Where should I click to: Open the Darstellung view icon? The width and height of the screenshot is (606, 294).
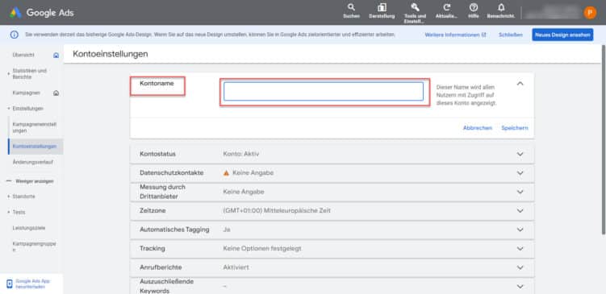click(382, 7)
